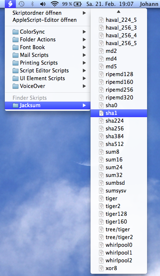Click the Jacksum folder icon
Screen dimensions: 160x276
[16, 105]
